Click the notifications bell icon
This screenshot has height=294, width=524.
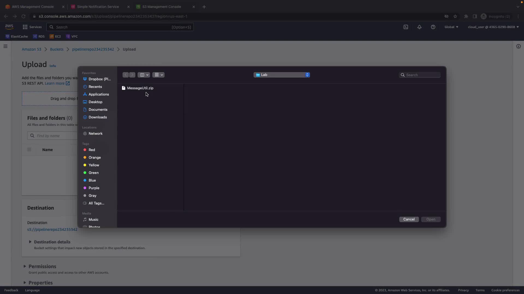tap(419, 27)
